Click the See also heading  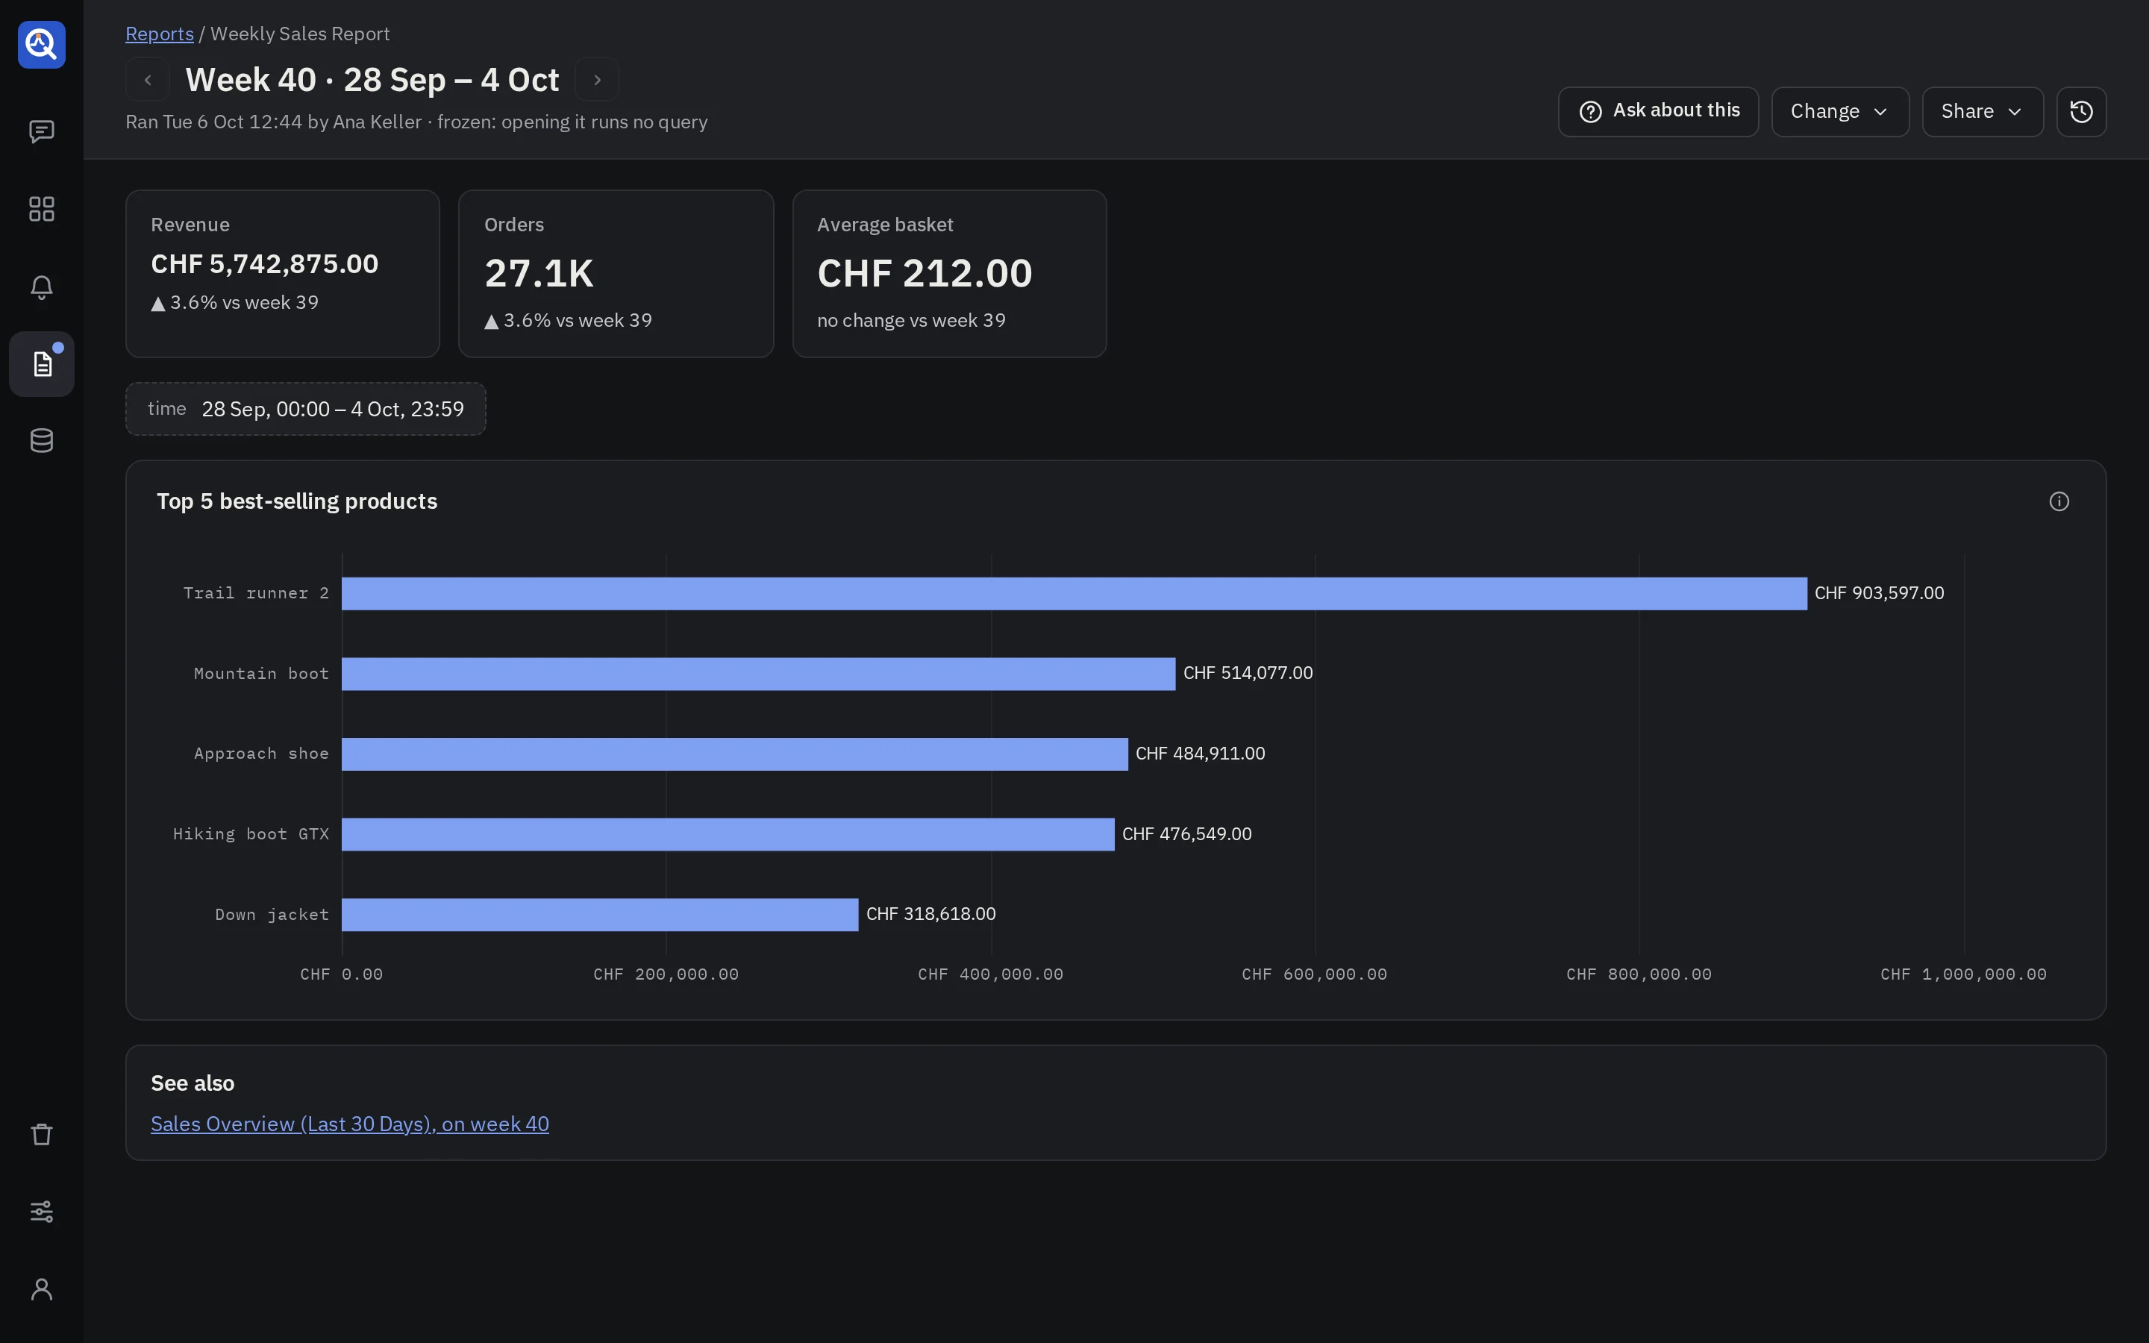coord(193,1083)
